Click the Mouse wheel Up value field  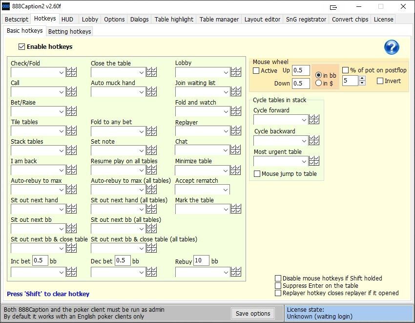[x=301, y=70]
